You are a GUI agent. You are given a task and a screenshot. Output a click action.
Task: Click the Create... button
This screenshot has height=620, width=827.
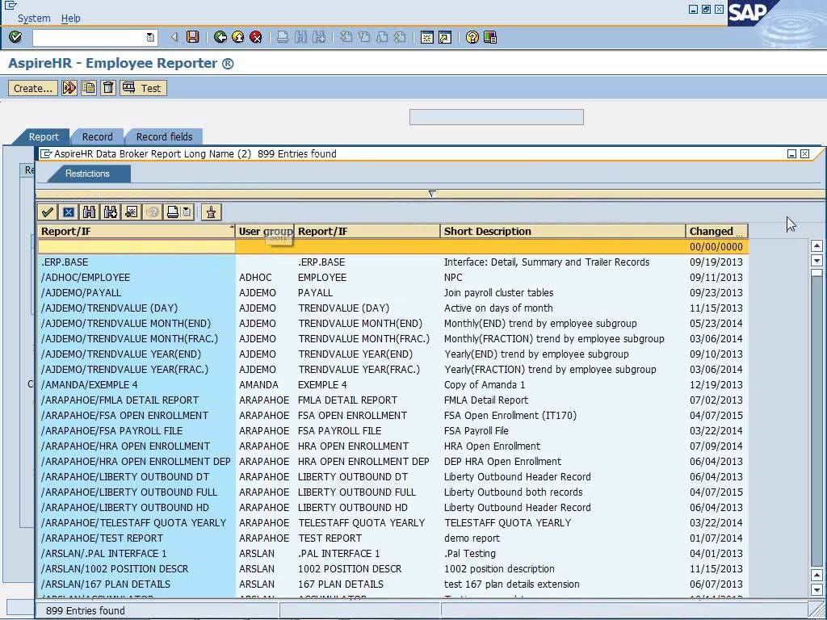tap(32, 88)
